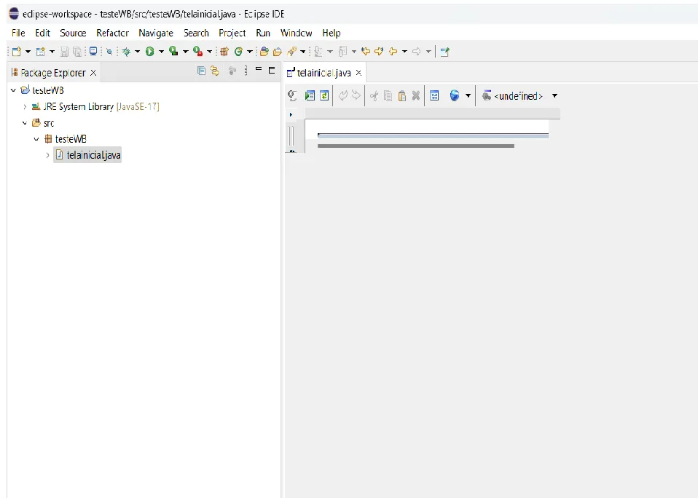
Task: Navigate back with the yellow left arrow
Action: pyautogui.click(x=393, y=52)
